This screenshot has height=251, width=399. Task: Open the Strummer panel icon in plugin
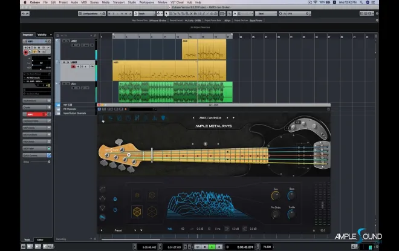coord(119,118)
